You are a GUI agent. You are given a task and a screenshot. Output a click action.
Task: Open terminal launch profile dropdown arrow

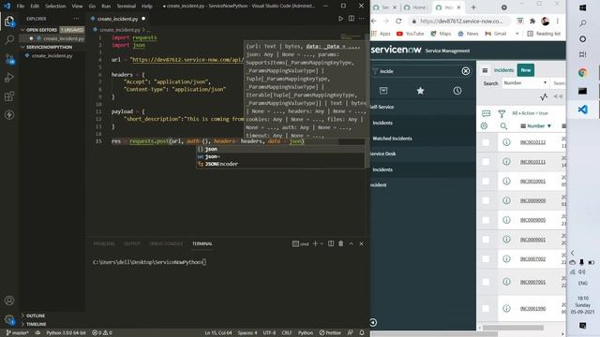point(322,243)
